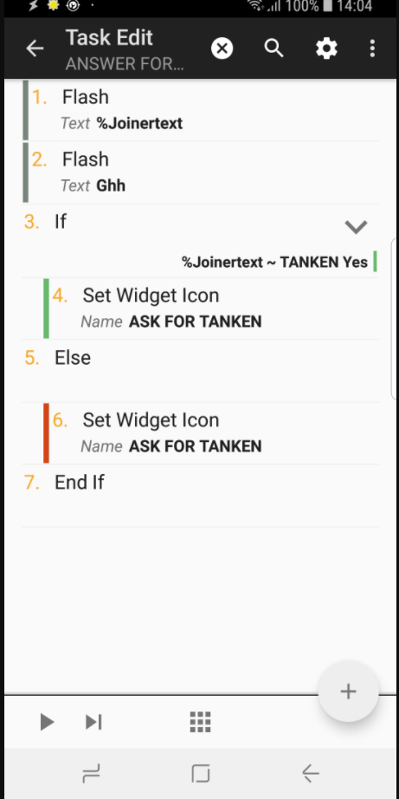Viewport: 399px width, 799px height.
Task: Tap Android recent apps navigation button
Action: [x=92, y=774]
